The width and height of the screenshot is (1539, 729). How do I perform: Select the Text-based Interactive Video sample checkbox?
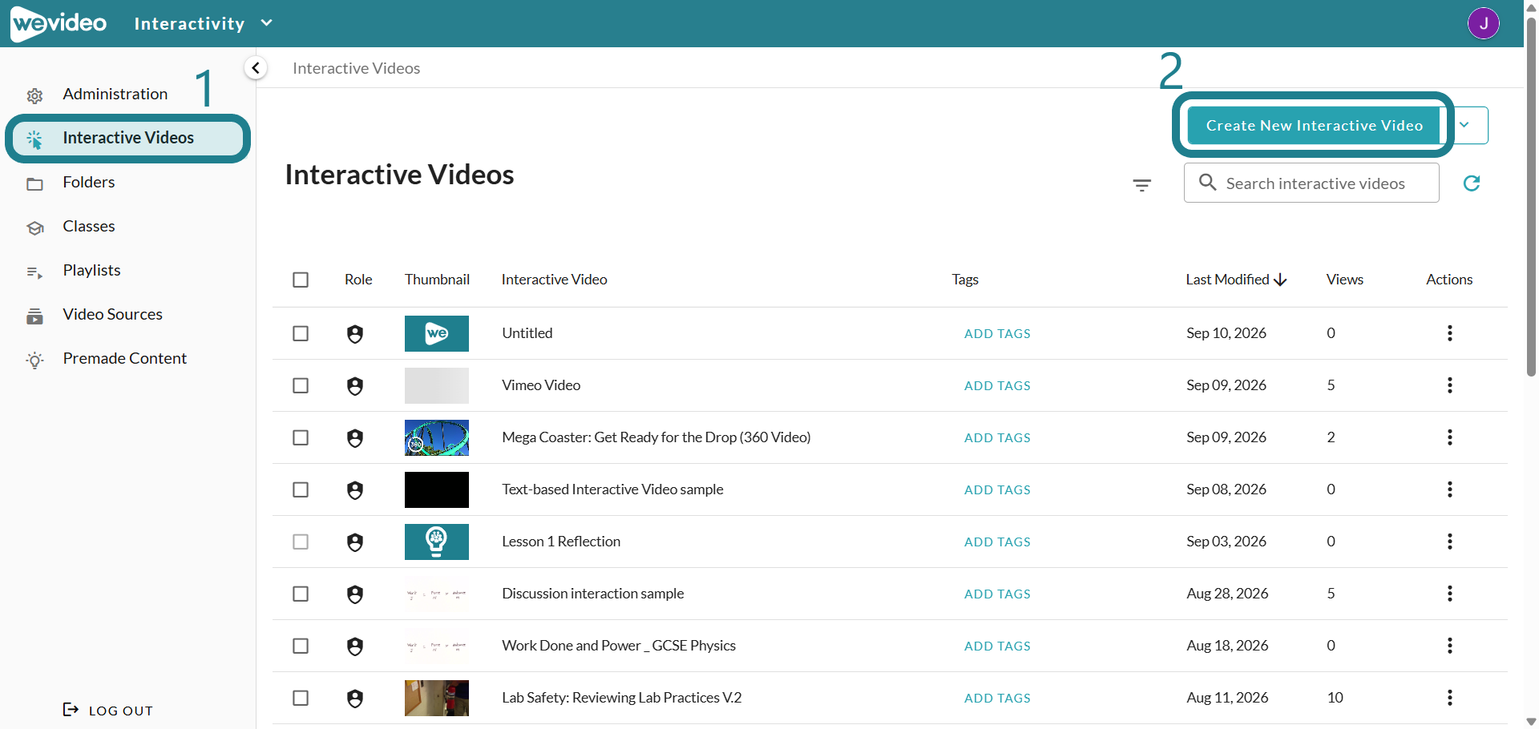click(301, 489)
